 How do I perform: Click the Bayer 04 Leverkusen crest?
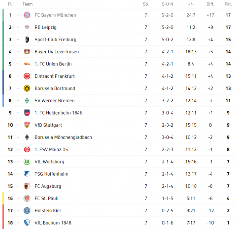pos(27,52)
